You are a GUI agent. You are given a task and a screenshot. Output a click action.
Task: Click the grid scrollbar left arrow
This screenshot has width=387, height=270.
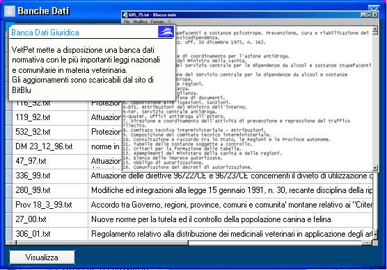(11, 243)
